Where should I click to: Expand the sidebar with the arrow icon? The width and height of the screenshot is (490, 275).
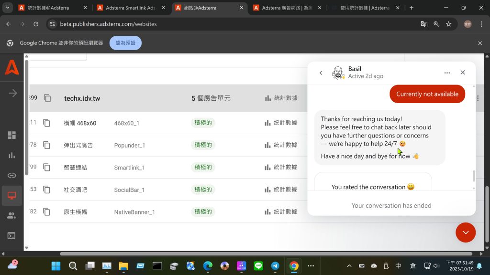pos(12,93)
